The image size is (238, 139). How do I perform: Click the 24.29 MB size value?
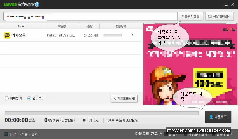[91, 36]
